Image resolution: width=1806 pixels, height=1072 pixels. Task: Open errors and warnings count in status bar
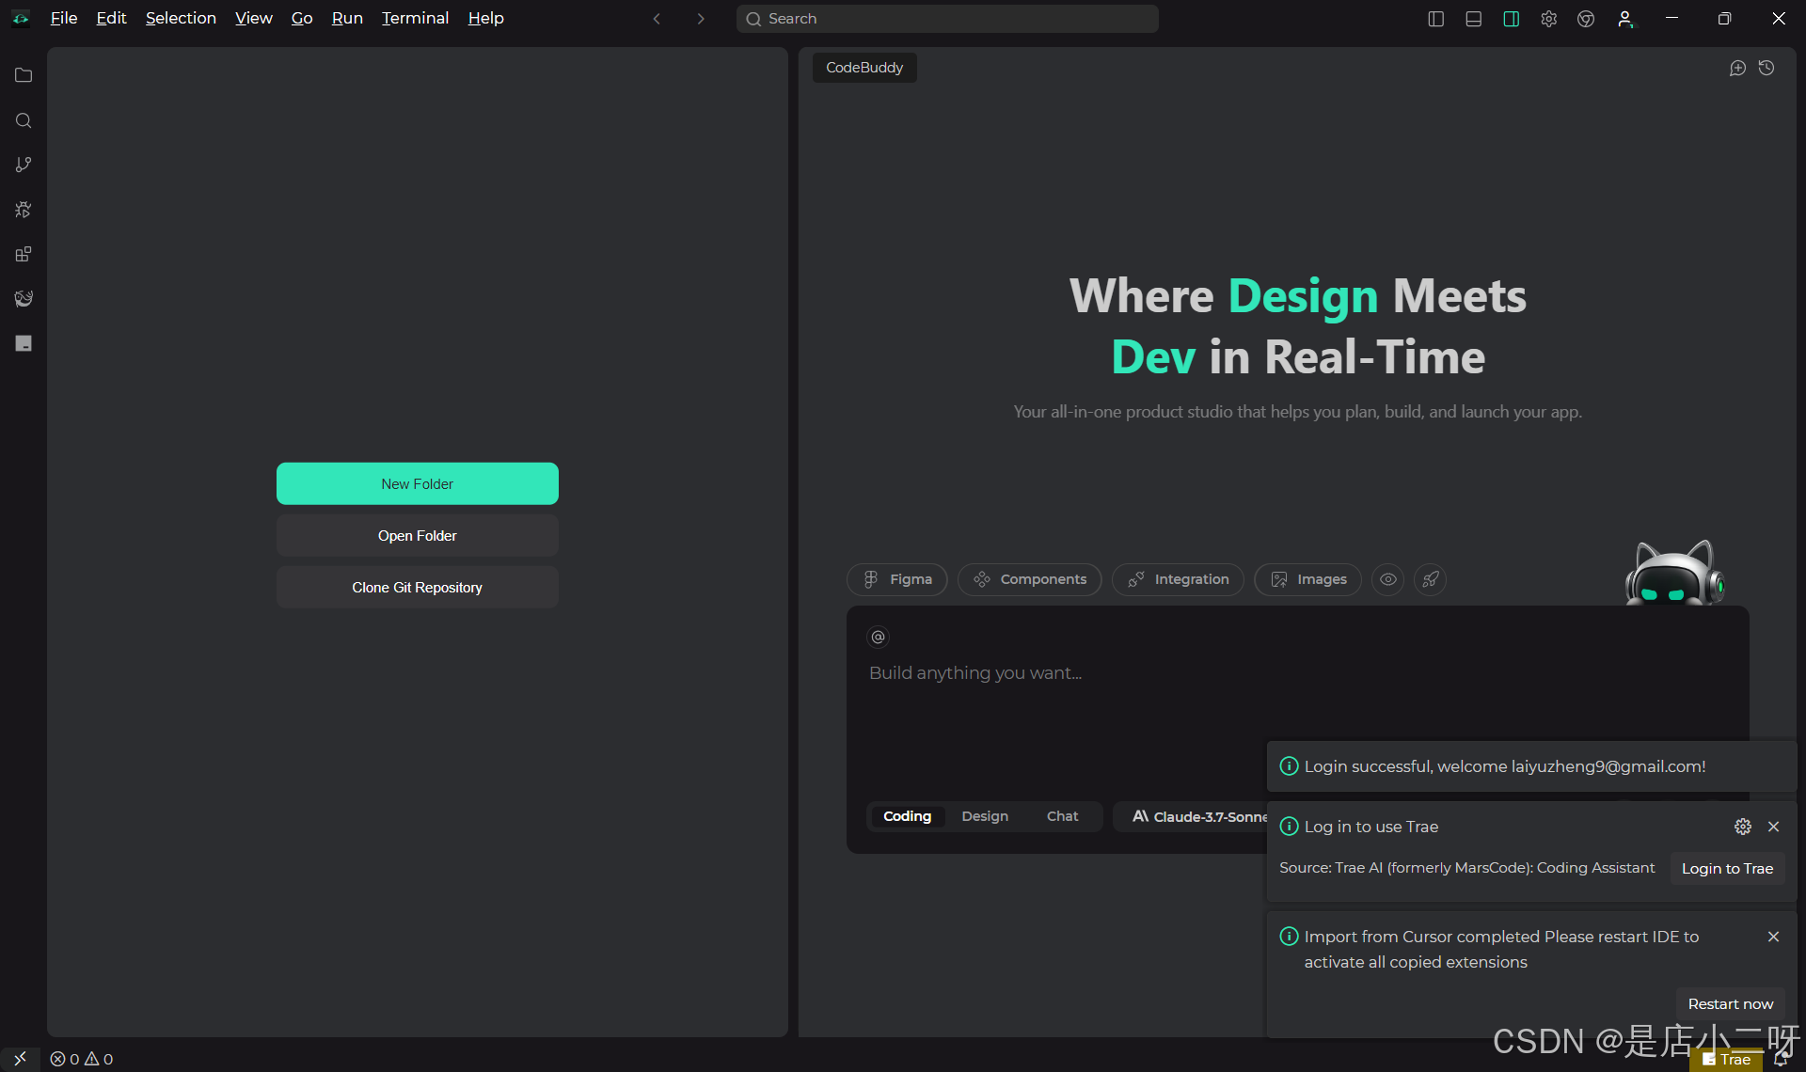82,1059
